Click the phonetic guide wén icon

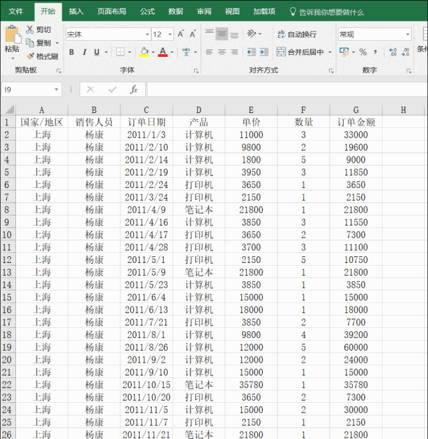coord(186,52)
